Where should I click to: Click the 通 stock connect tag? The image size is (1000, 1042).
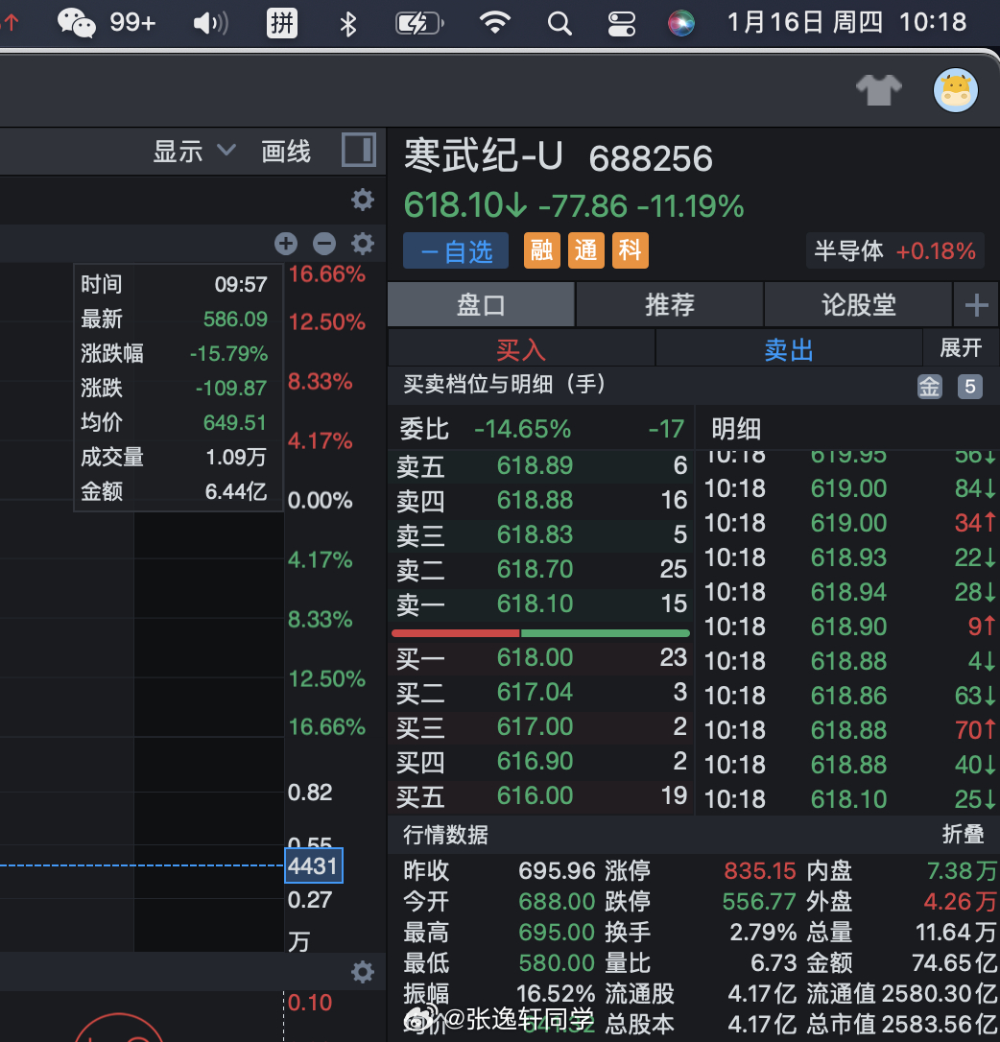pyautogui.click(x=585, y=250)
